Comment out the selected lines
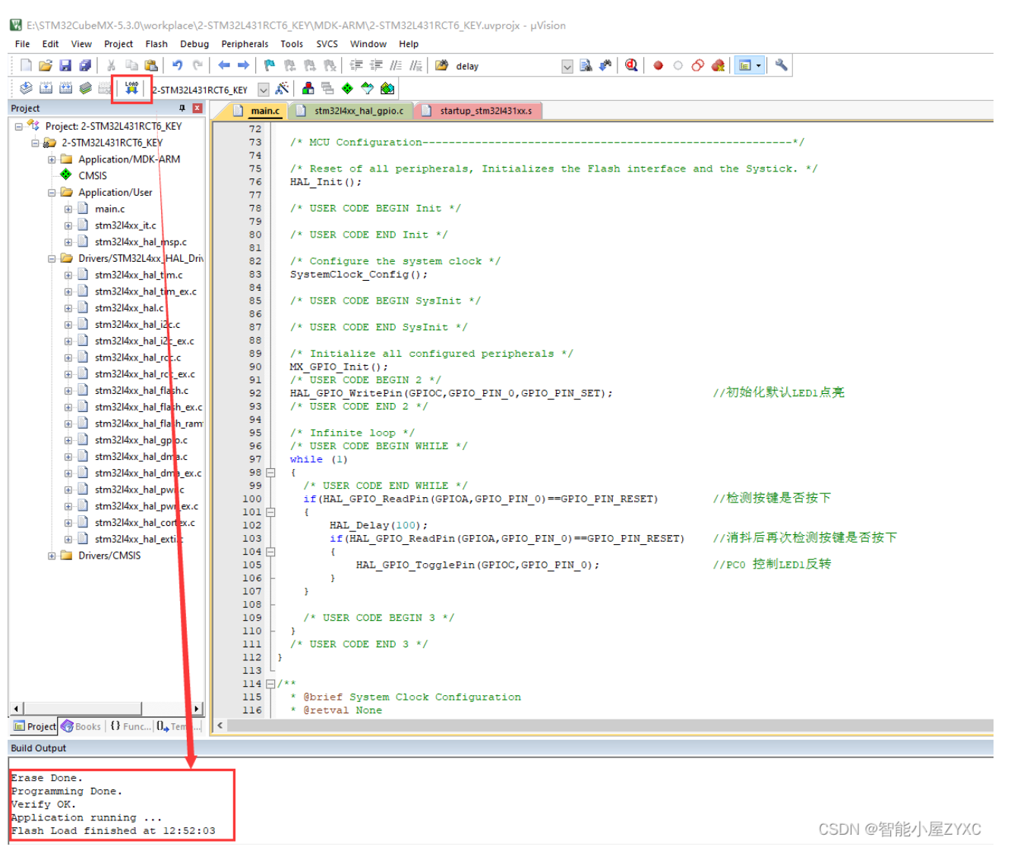1011x853 pixels. click(x=396, y=66)
